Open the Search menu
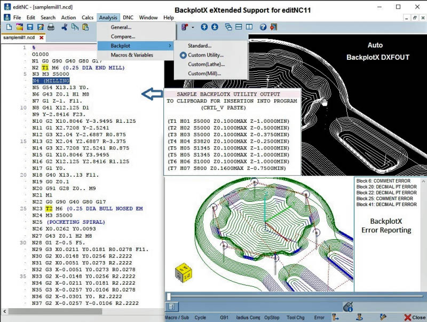427x322 pixels. [48, 18]
